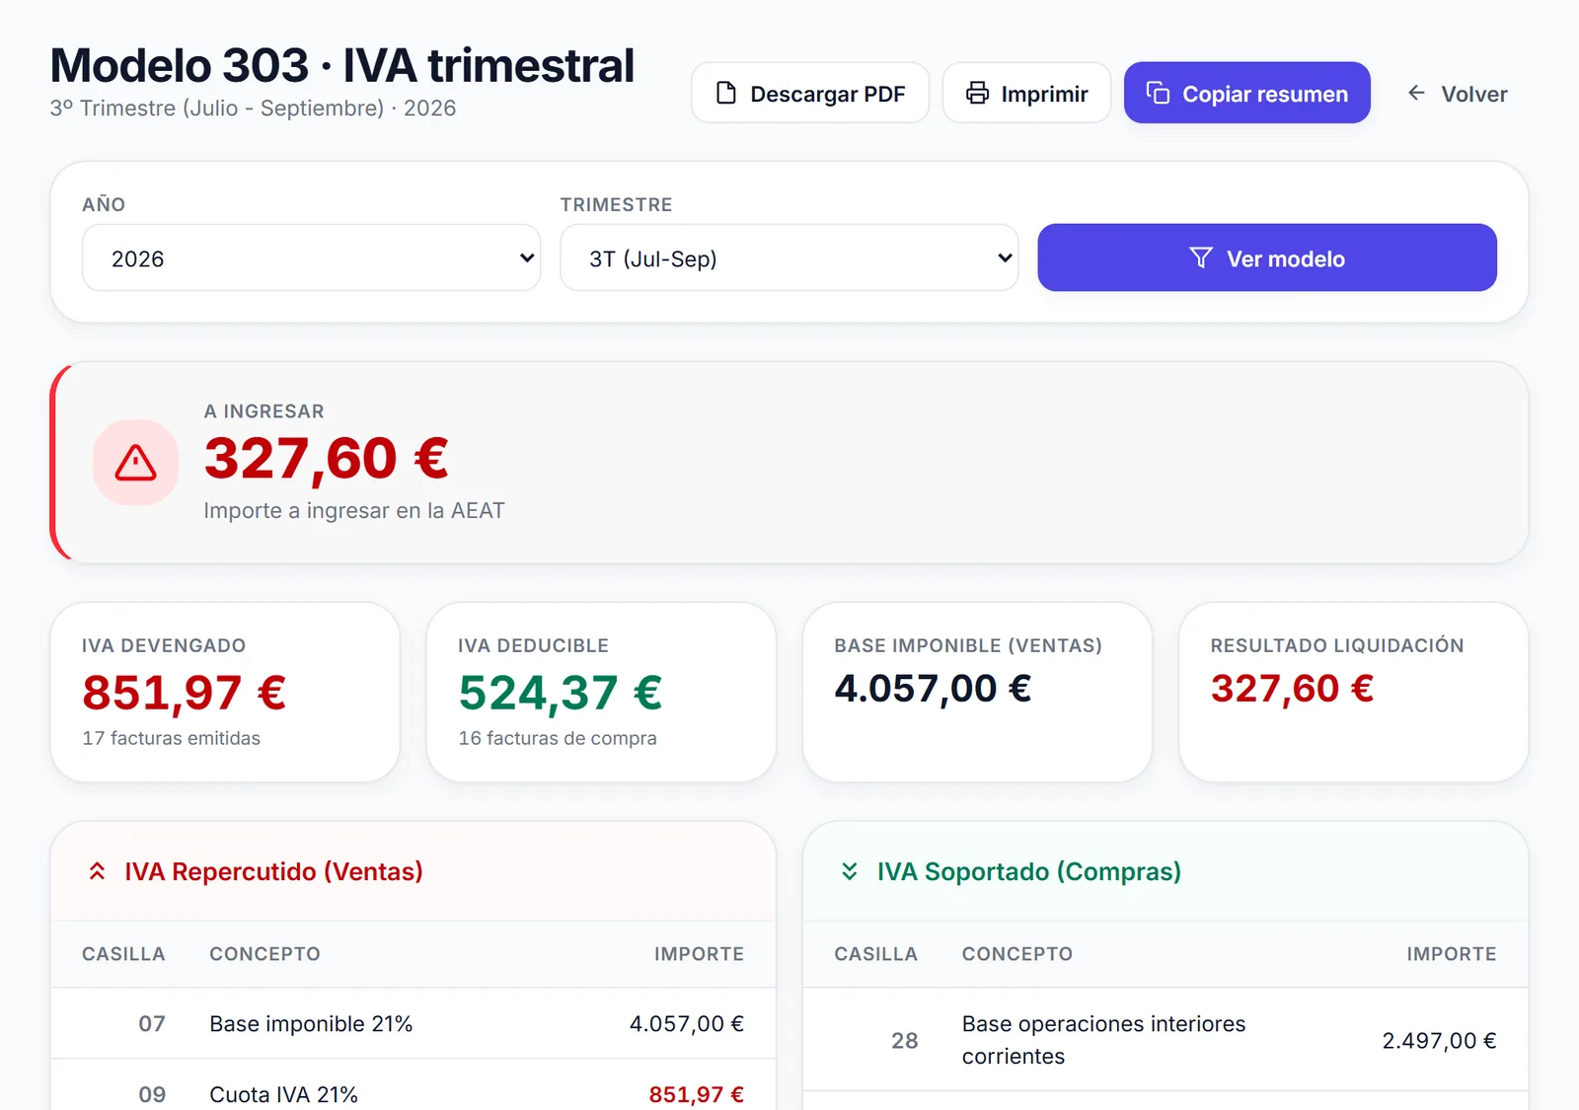Click the 3º Trimestre (Julio - Septiembre) · 2026 subtitle
Screen dimensions: 1579x1110
coord(254,108)
